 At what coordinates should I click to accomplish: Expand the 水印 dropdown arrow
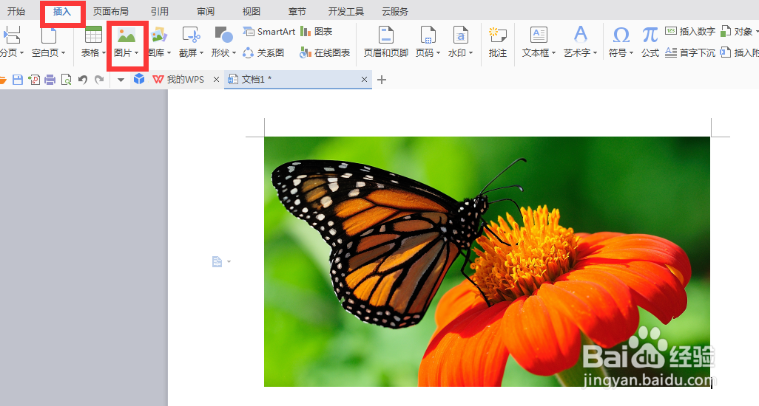pos(470,53)
